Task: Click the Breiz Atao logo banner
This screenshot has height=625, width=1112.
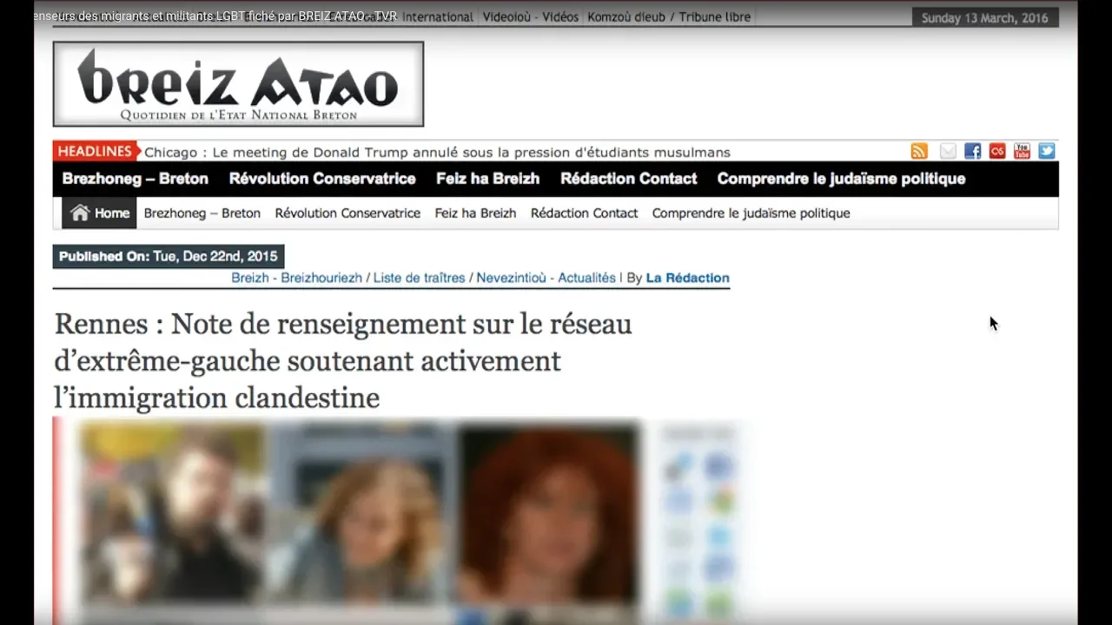Action: click(238, 84)
